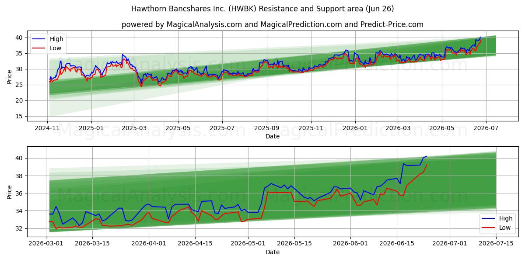Click the 'Date' x-axis label under bottom chart
This screenshot has height=262, width=525.
tap(272, 252)
